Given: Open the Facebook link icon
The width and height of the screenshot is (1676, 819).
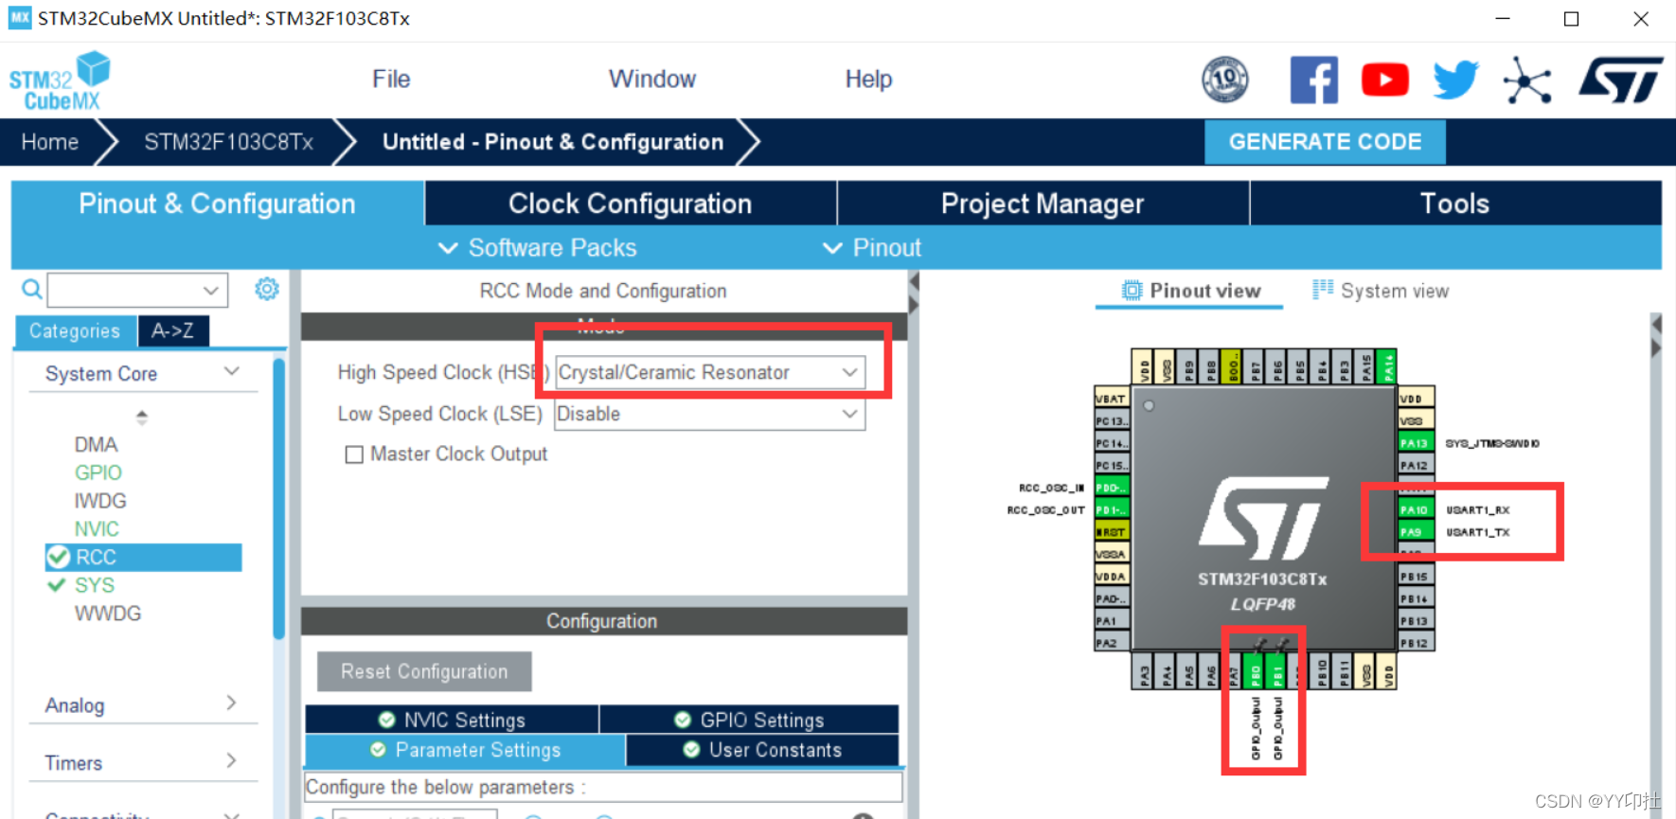Looking at the screenshot, I should click(1314, 80).
